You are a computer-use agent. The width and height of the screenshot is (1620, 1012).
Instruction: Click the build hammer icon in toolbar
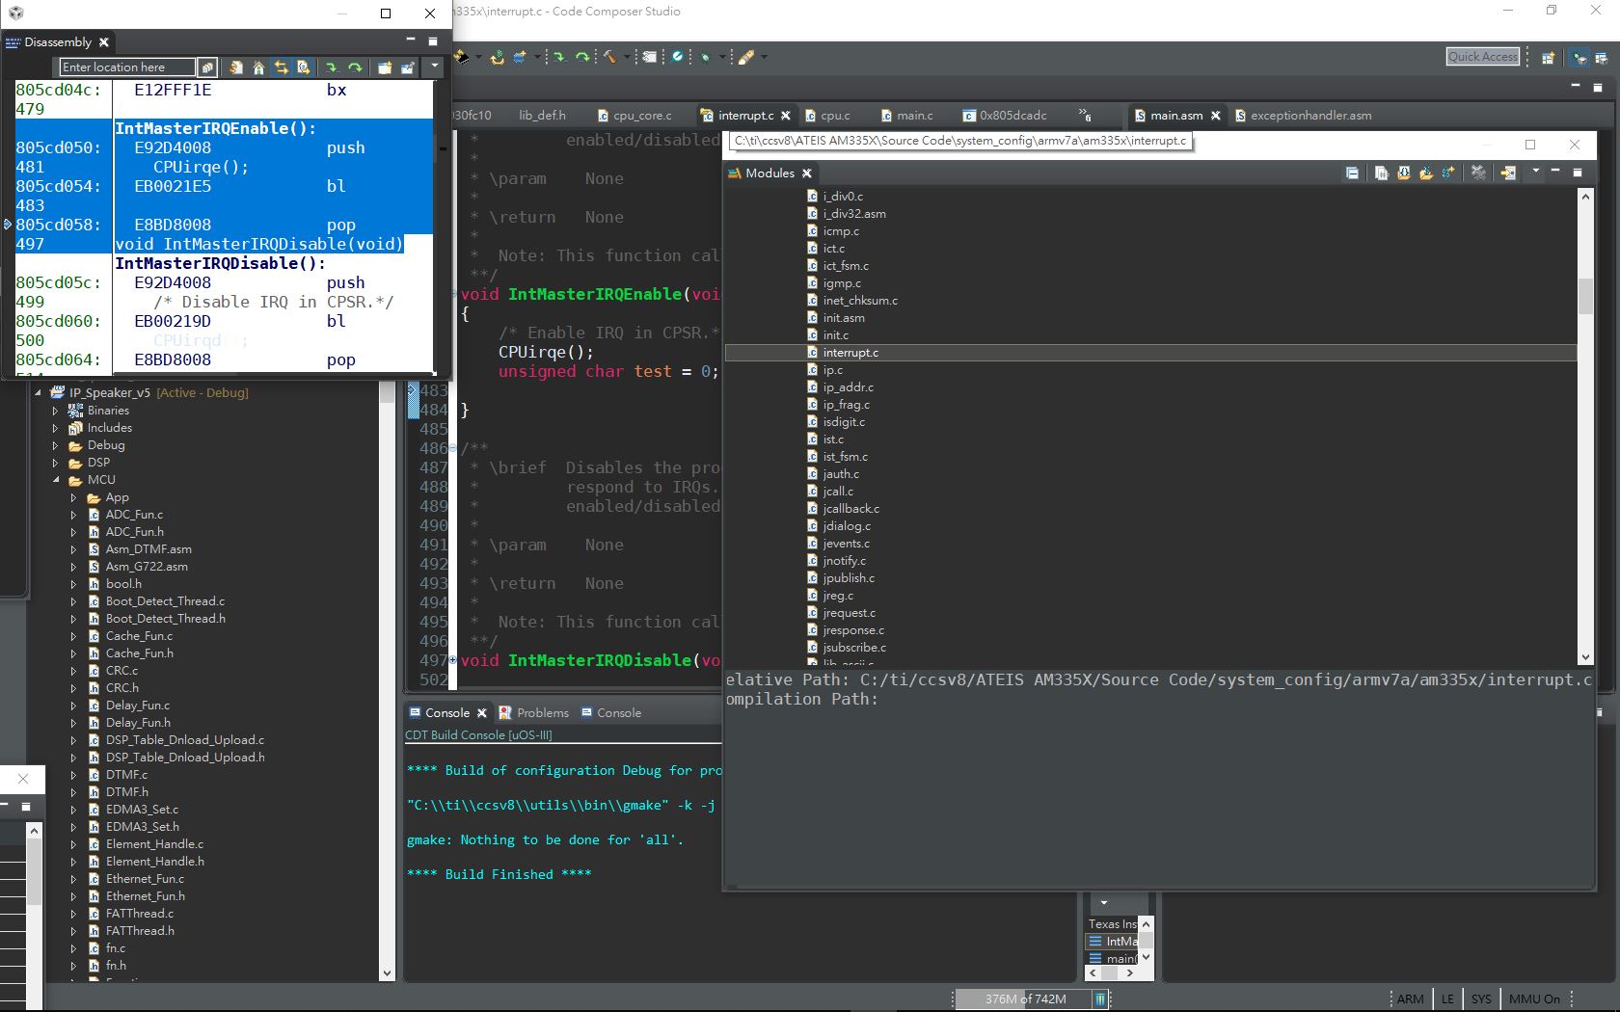tap(609, 57)
